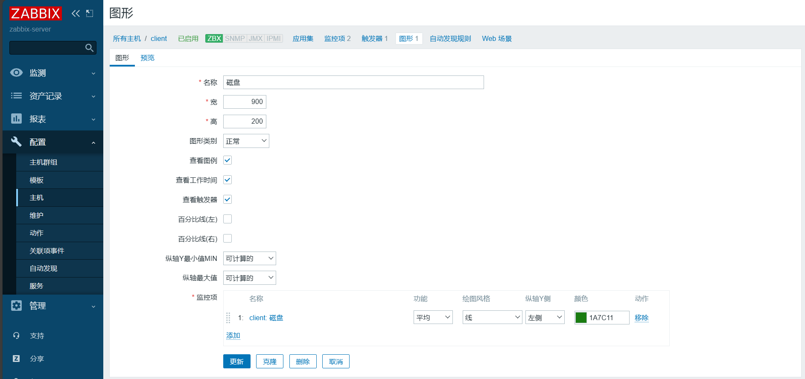Click the eye icon for 监测
Image resolution: width=805 pixels, height=379 pixels.
click(x=16, y=72)
